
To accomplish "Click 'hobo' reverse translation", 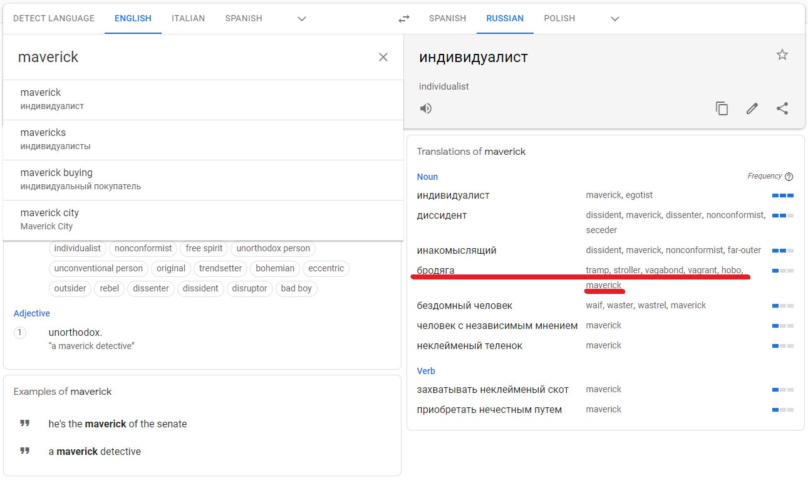I will click(732, 271).
